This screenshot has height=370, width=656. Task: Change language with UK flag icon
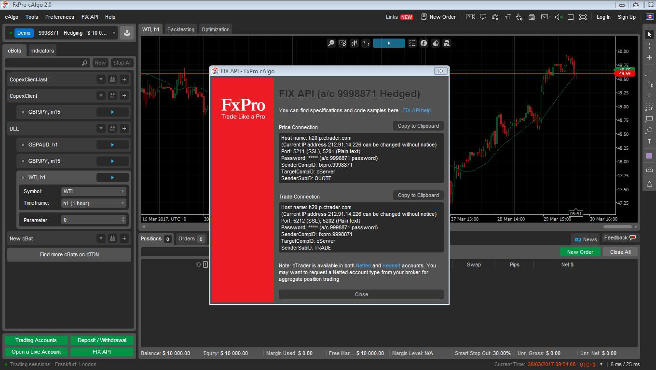(x=650, y=17)
